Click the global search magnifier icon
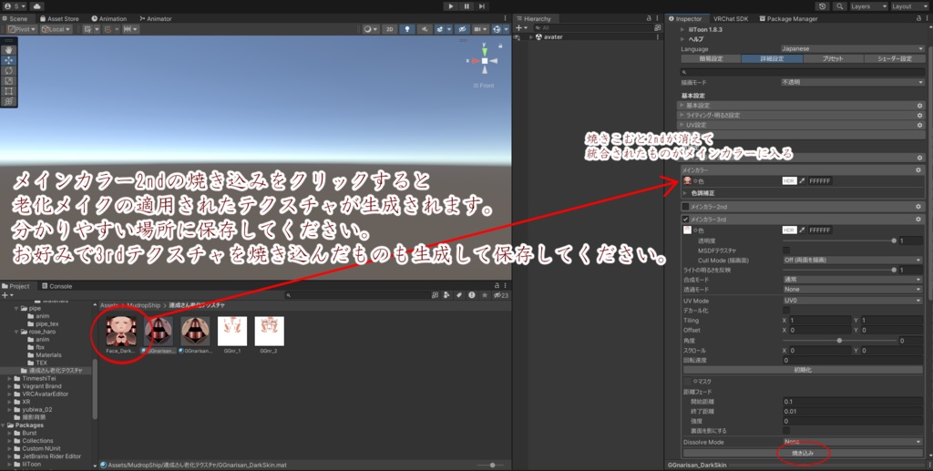933x471 pixels. click(x=839, y=6)
